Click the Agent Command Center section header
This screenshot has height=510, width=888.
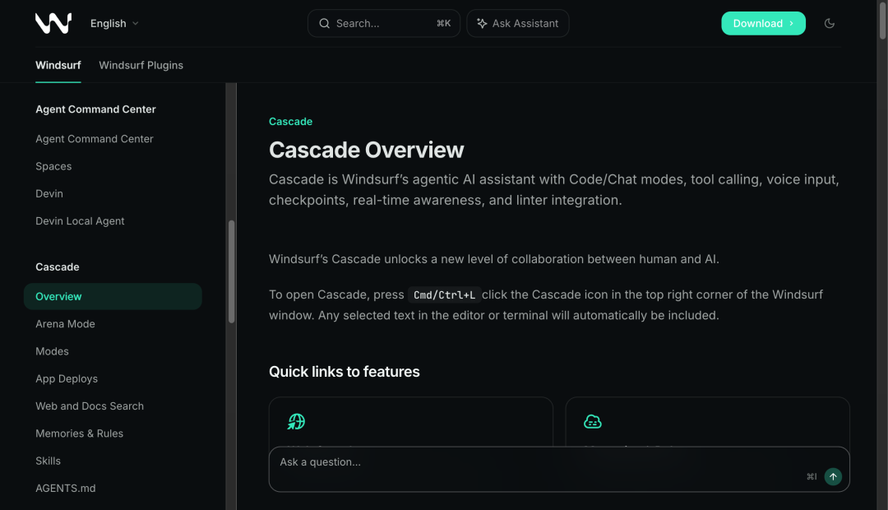pos(95,109)
